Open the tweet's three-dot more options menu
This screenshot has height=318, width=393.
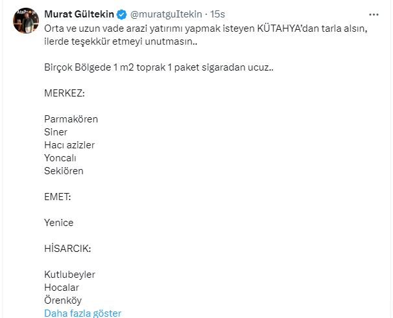374,15
